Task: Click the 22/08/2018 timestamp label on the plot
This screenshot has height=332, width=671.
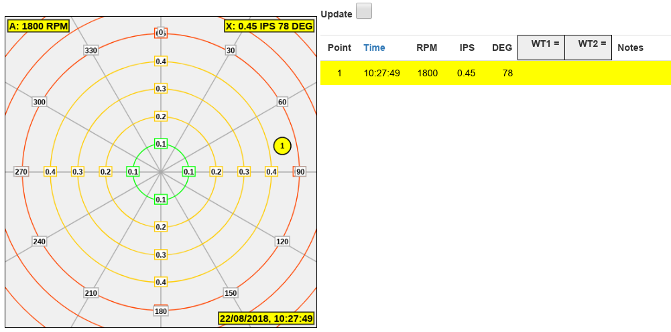Action: 266,319
